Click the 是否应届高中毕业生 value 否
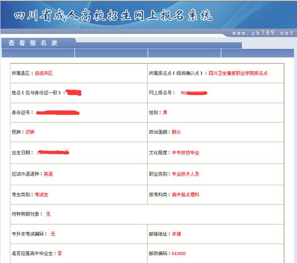The image size is (297, 263). (59, 253)
